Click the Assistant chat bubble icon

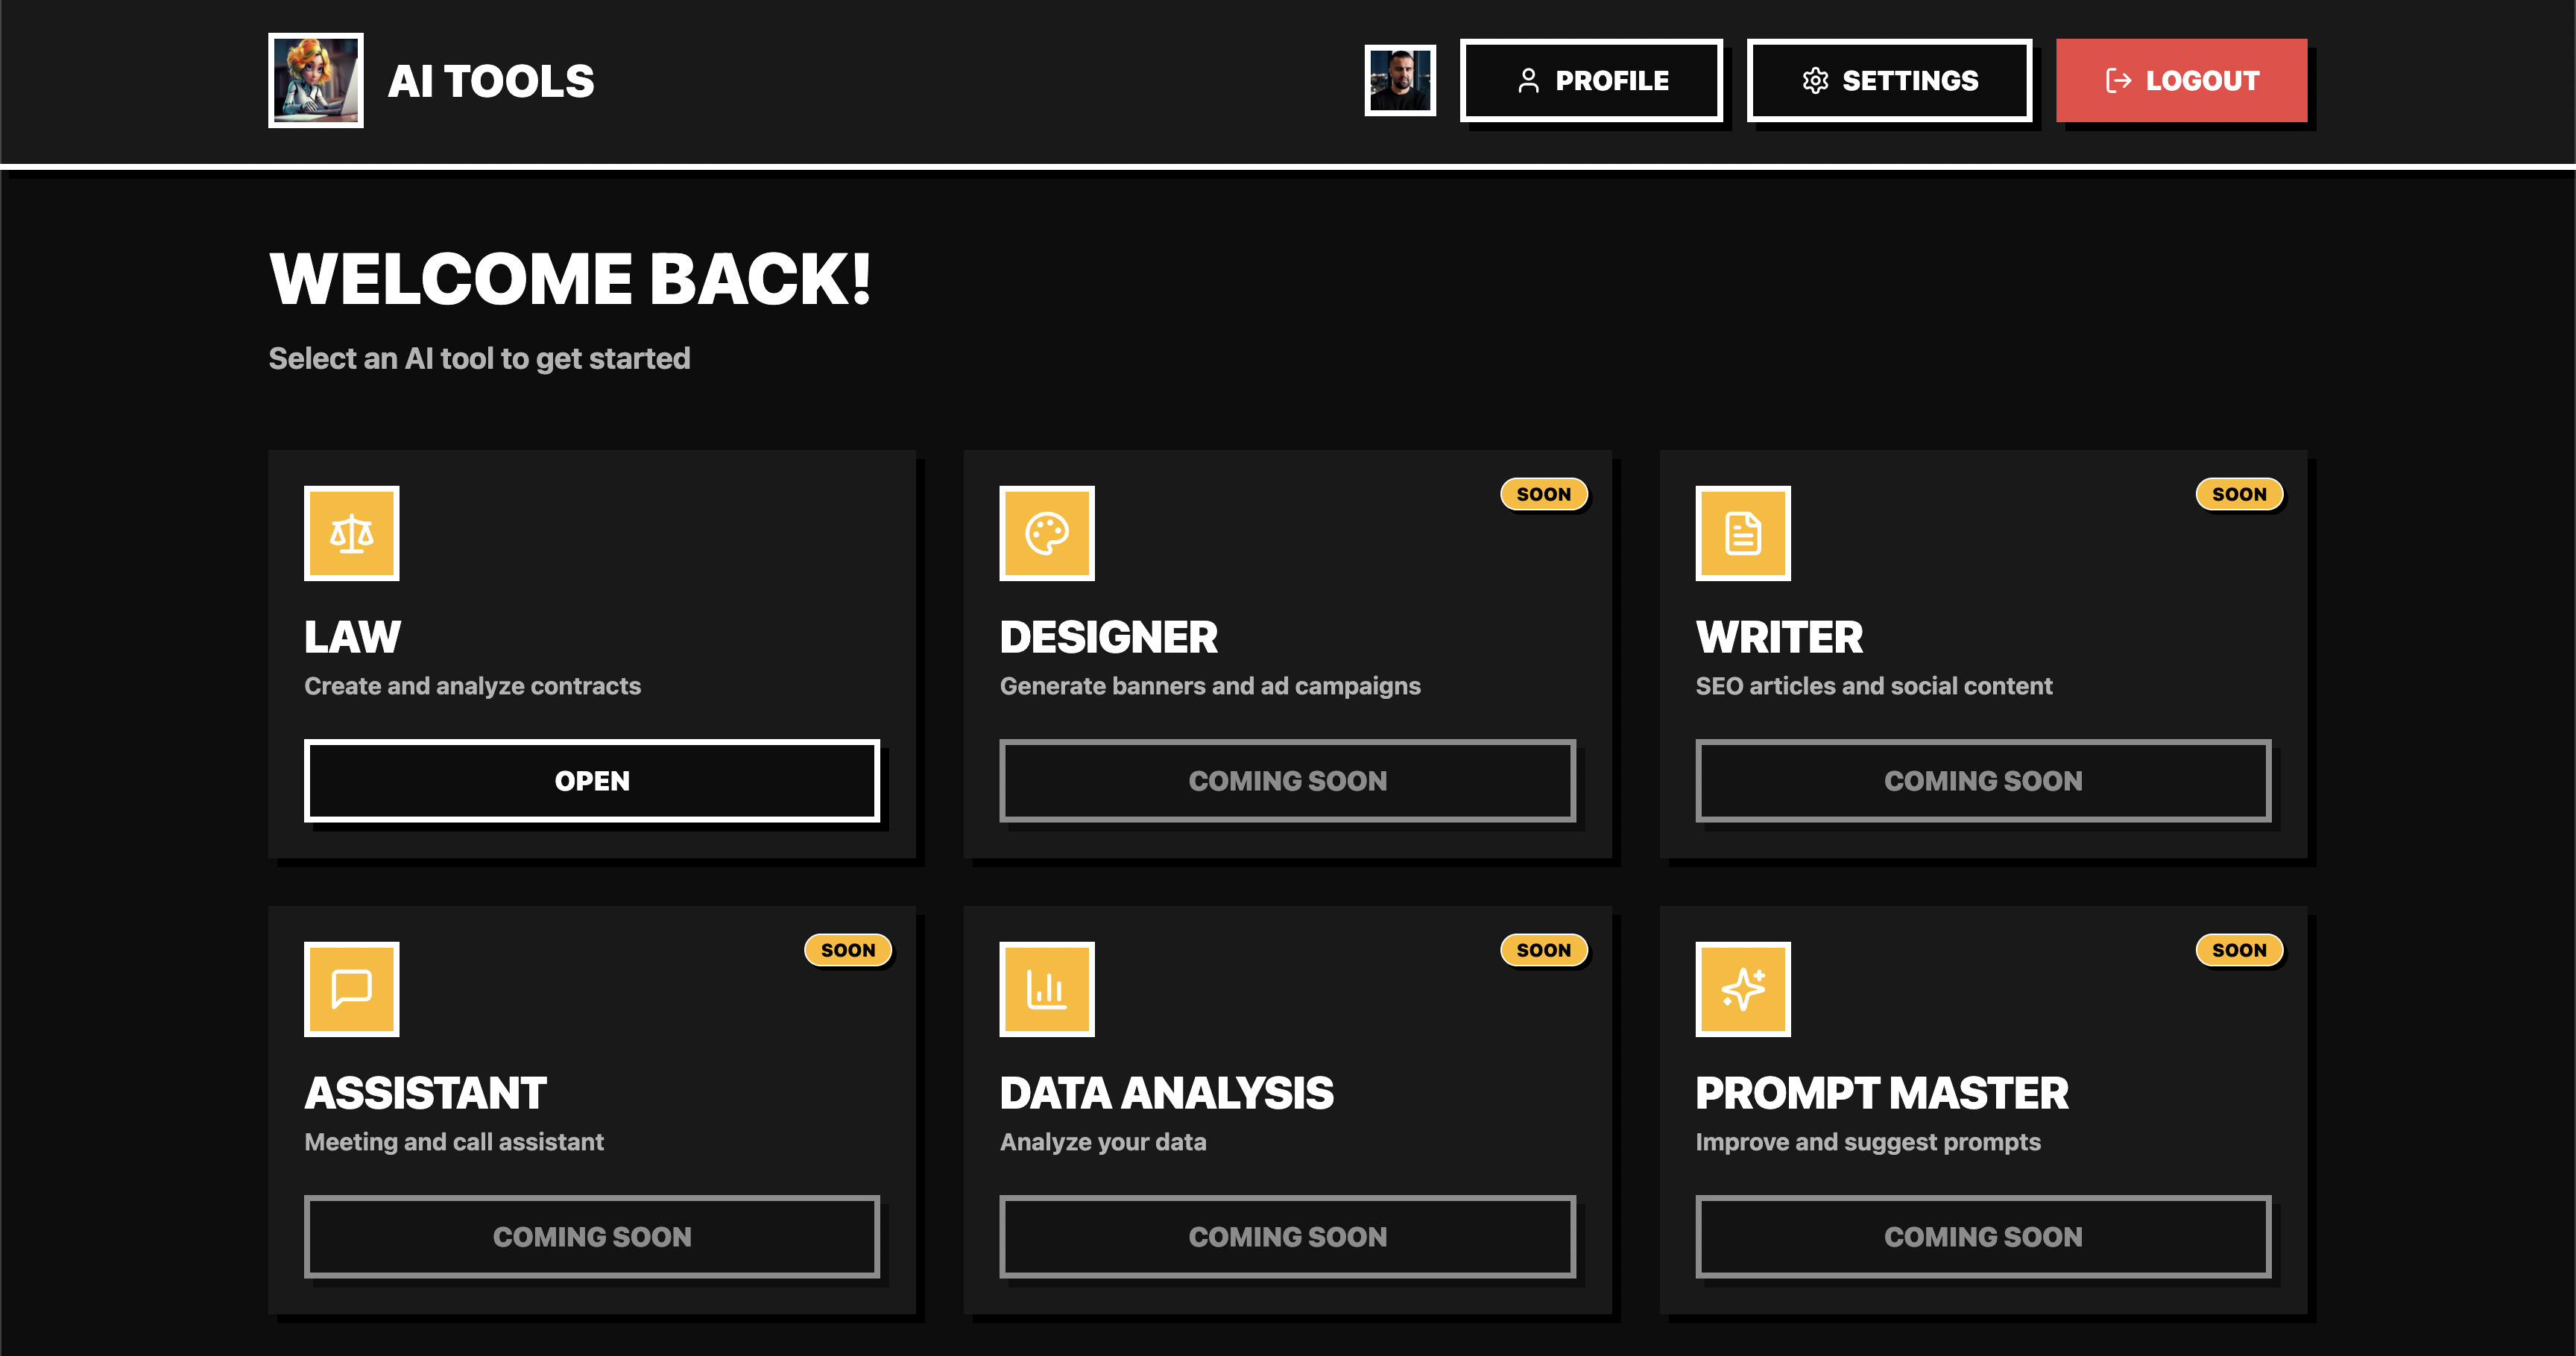tap(351, 989)
